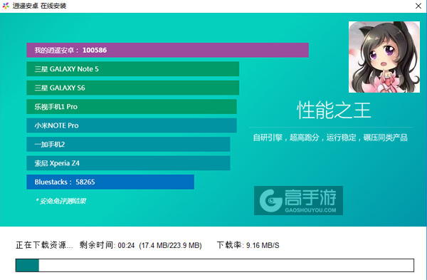Select the 我的逍遥安卓 100586 score bar
This screenshot has width=427, height=280.
click(x=167, y=50)
